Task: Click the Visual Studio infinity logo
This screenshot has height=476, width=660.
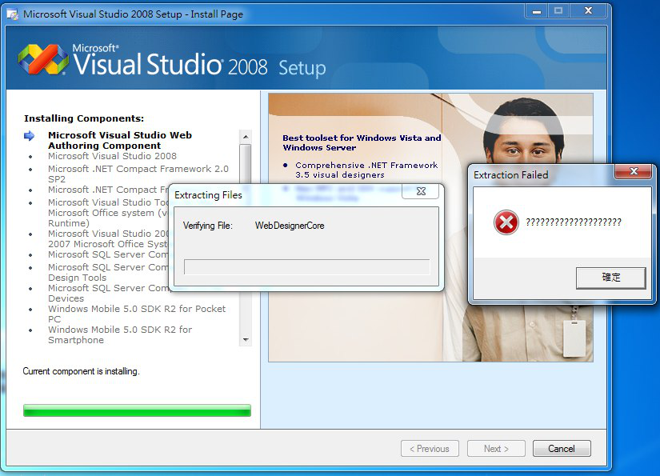Action: click(43, 59)
